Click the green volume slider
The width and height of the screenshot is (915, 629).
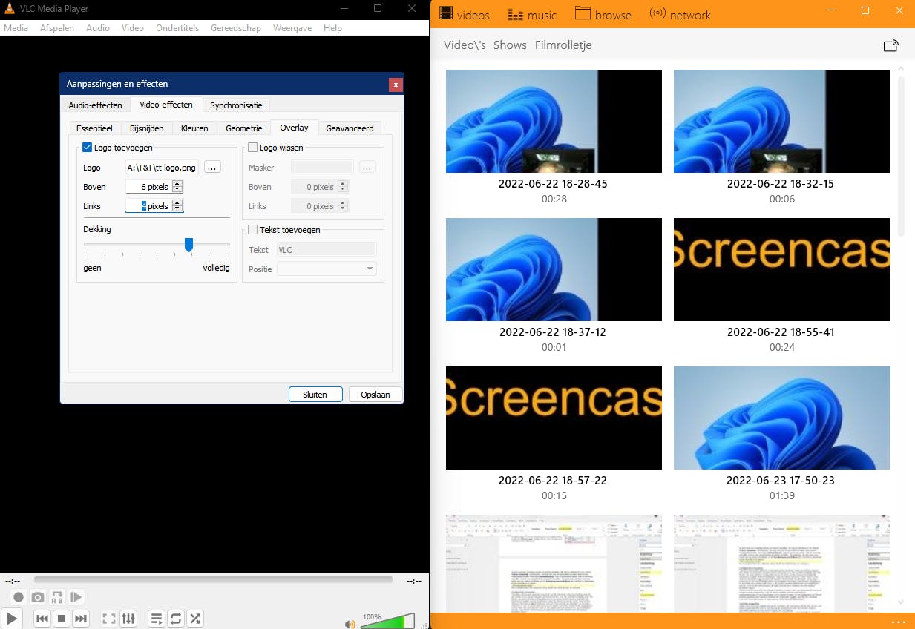pos(387,622)
